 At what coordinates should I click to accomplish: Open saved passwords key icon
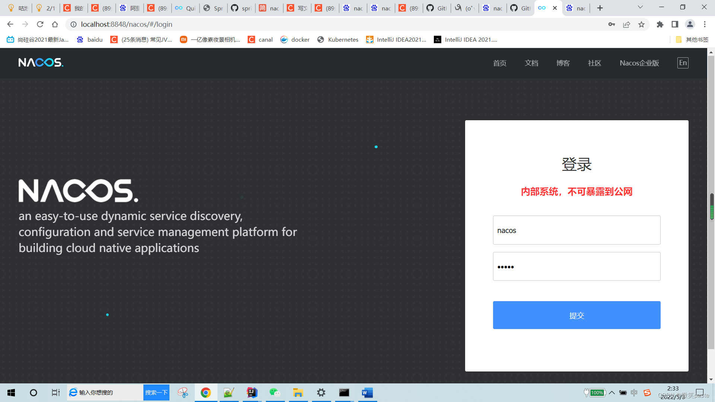(611, 24)
